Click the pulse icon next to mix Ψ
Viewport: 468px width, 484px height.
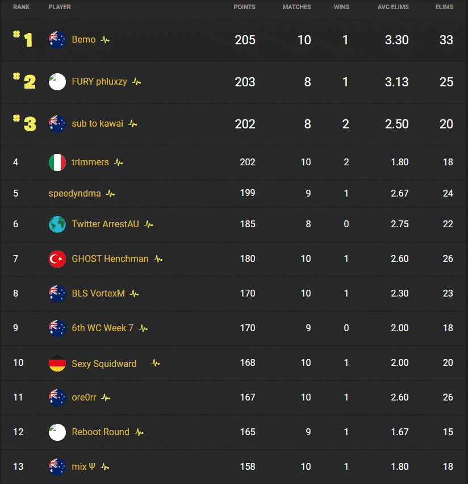(103, 466)
